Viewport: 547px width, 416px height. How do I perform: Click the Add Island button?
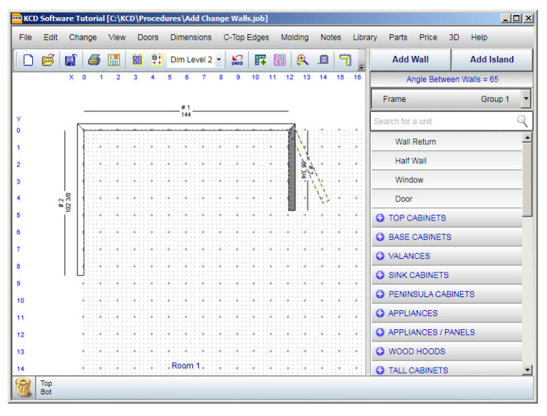point(492,59)
